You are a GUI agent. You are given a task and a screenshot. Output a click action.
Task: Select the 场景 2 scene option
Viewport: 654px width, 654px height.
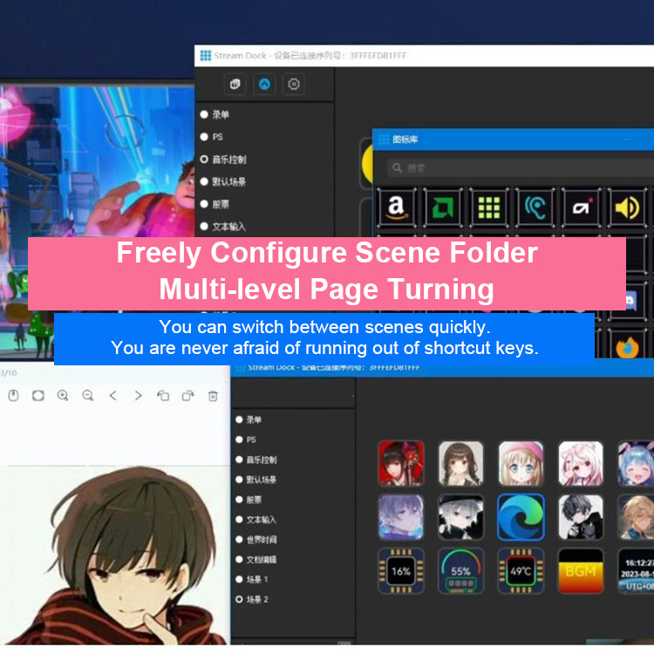(240, 600)
